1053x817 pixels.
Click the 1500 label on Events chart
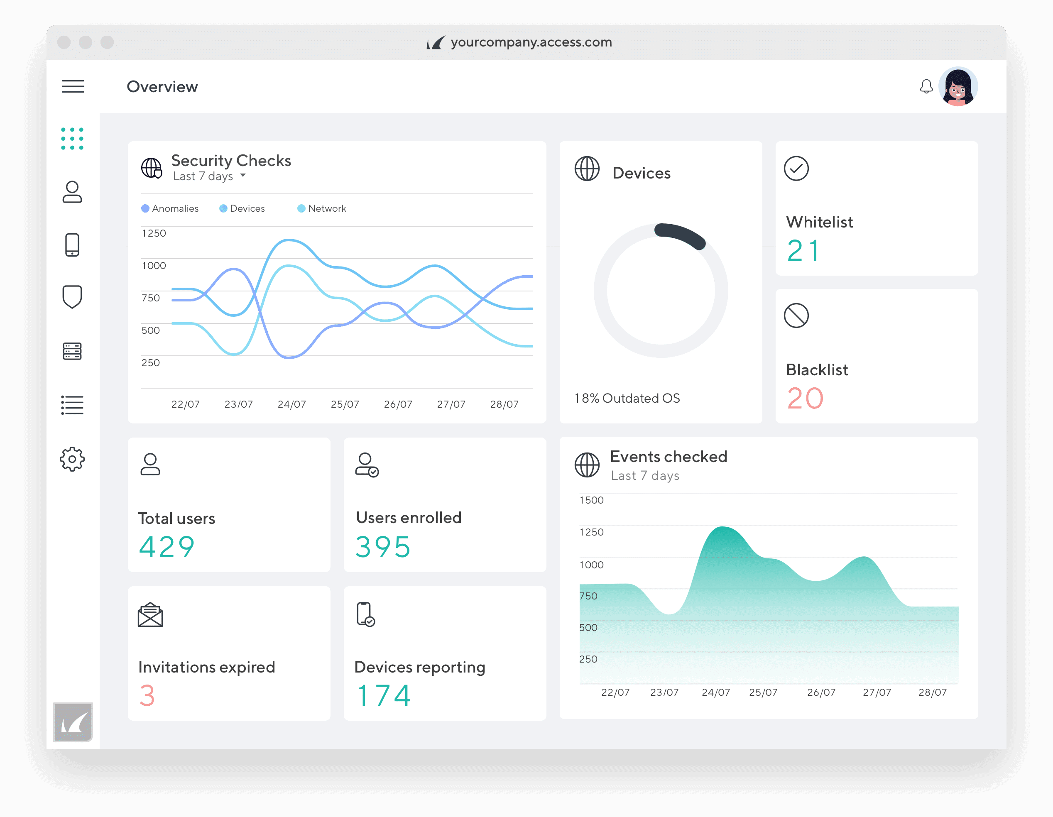[x=592, y=500]
